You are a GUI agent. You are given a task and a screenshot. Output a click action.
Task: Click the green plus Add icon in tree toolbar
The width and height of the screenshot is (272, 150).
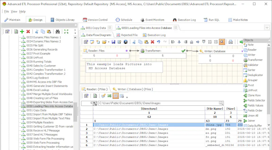(22, 31)
